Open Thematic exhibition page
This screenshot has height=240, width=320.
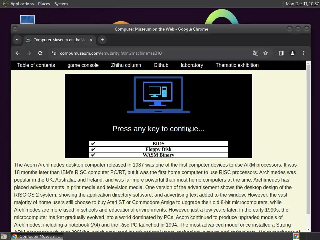(x=237, y=65)
